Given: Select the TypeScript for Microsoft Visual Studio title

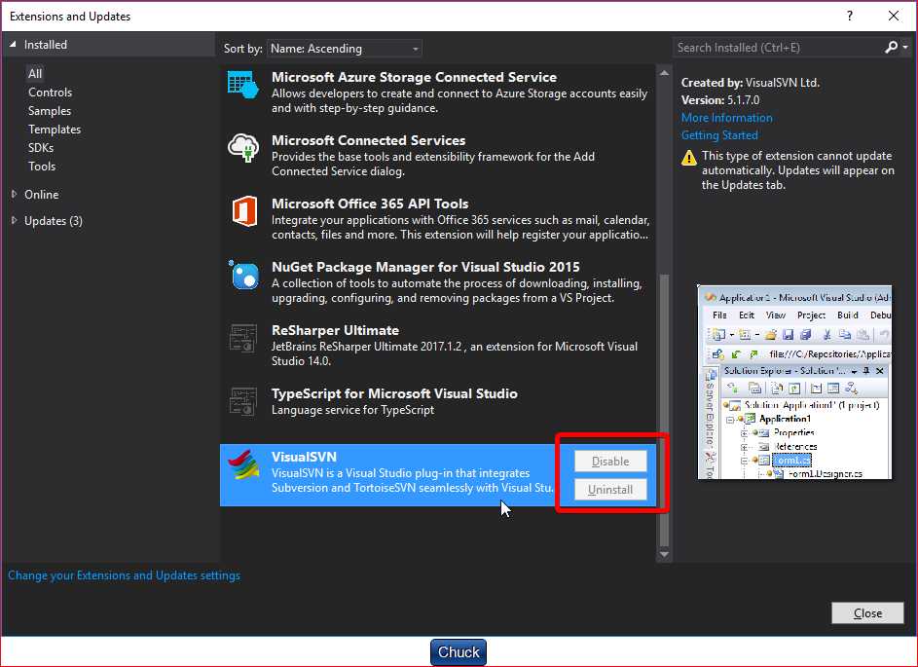Looking at the screenshot, I should pyautogui.click(x=394, y=393).
